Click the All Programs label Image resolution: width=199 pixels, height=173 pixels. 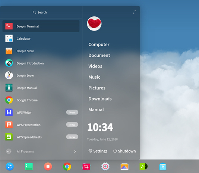point(25,151)
